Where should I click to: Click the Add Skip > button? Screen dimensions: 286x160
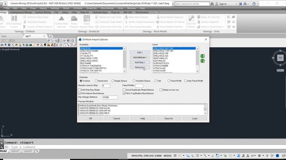point(140,62)
